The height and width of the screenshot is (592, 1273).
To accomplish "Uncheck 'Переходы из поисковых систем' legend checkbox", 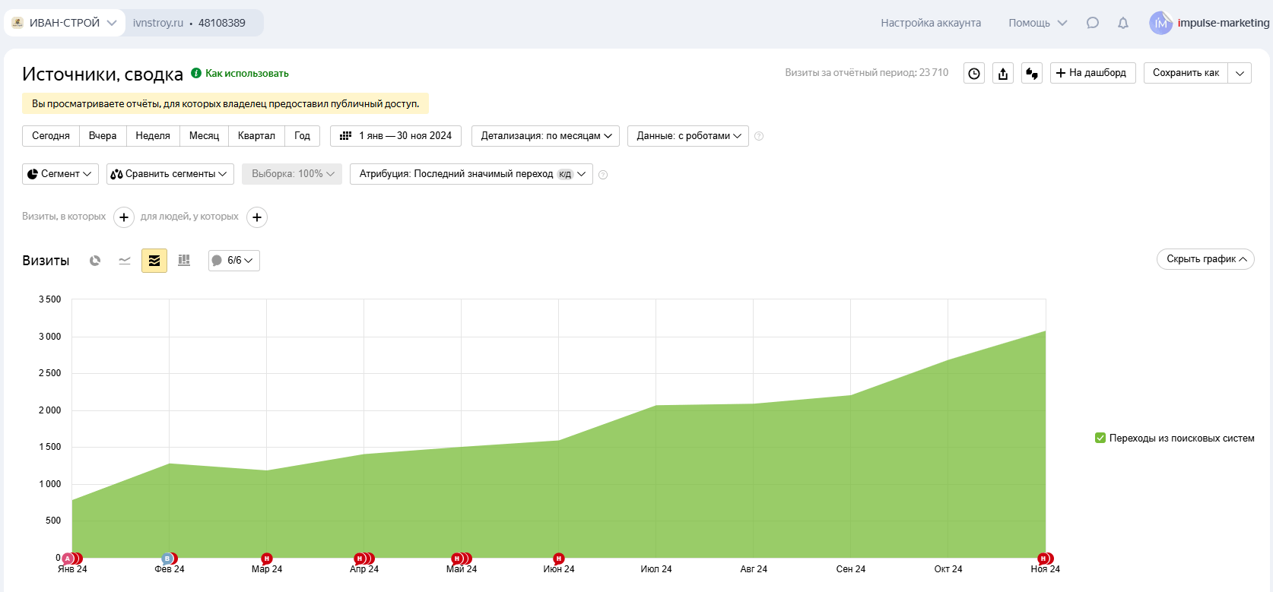I will point(1100,438).
